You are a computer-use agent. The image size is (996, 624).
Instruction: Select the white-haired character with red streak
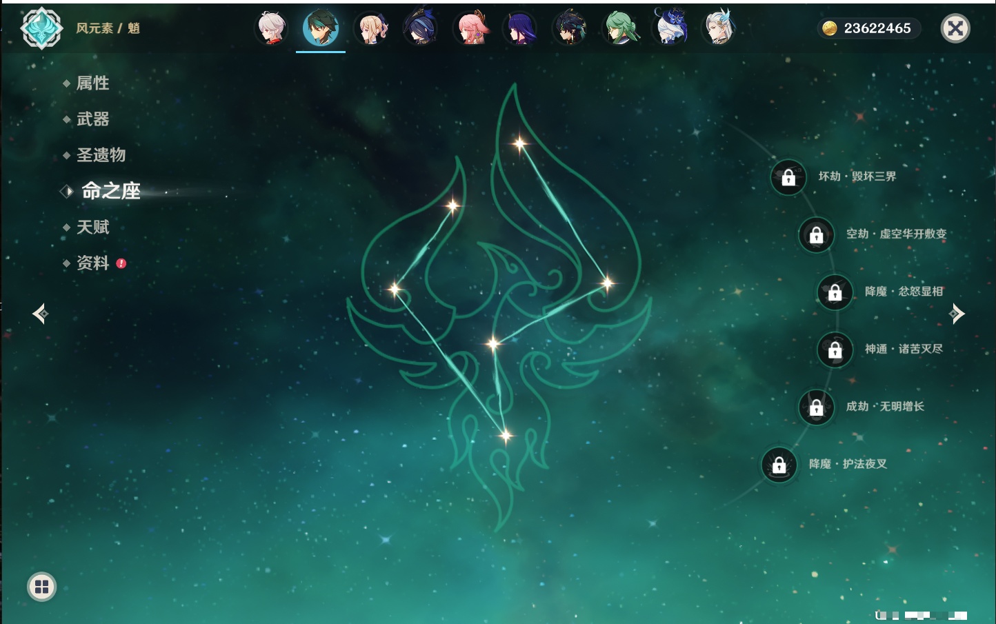tap(271, 28)
